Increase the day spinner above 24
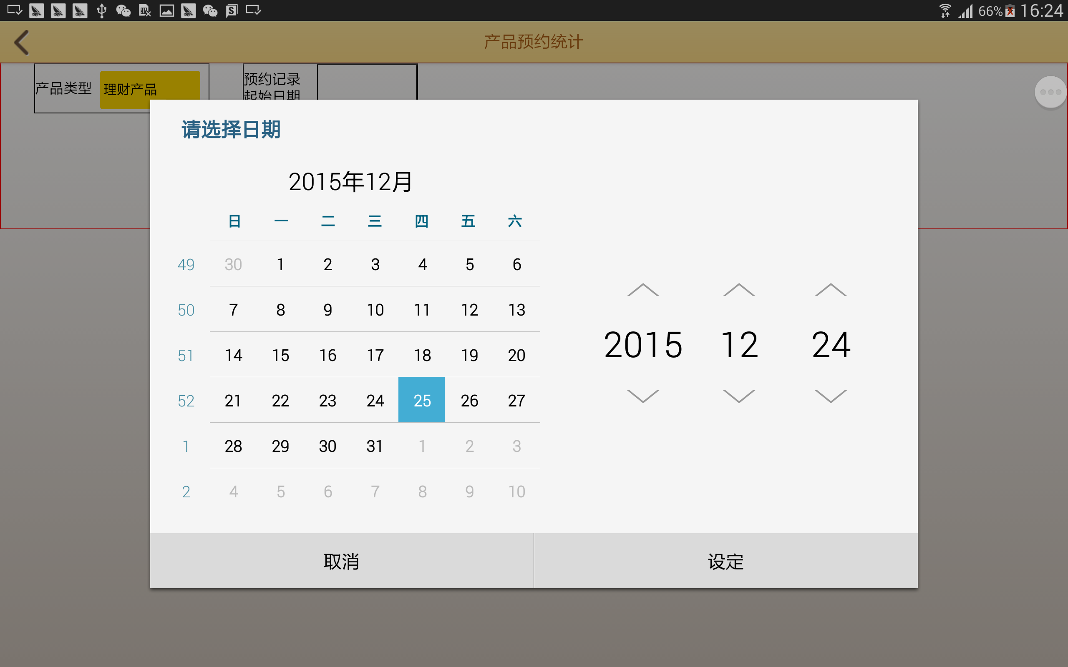The image size is (1068, 667). click(x=831, y=289)
